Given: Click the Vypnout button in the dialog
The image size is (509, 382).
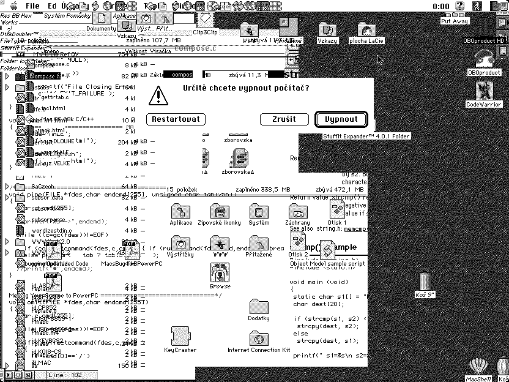Looking at the screenshot, I should [x=341, y=119].
